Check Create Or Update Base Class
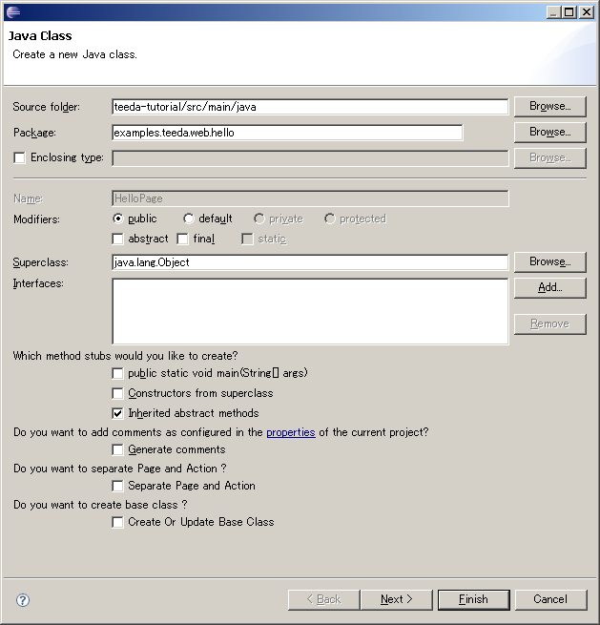Screen dimensions: 600x625 pyautogui.click(x=118, y=522)
